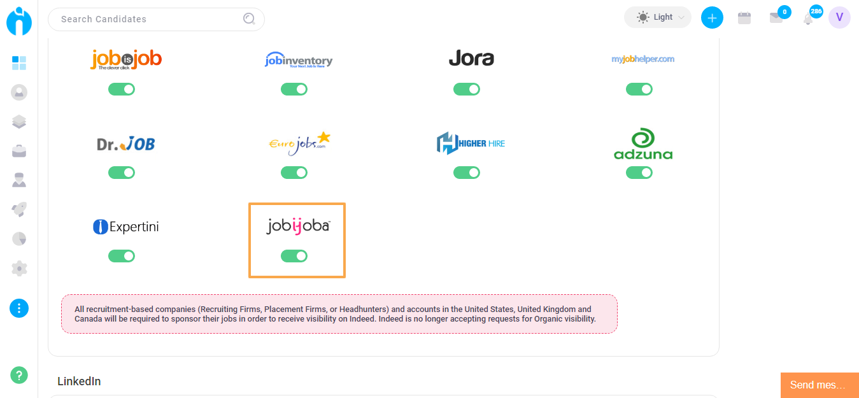859x398 pixels.
Task: Toggle the Dr.Job job board switch
Action: tap(122, 173)
